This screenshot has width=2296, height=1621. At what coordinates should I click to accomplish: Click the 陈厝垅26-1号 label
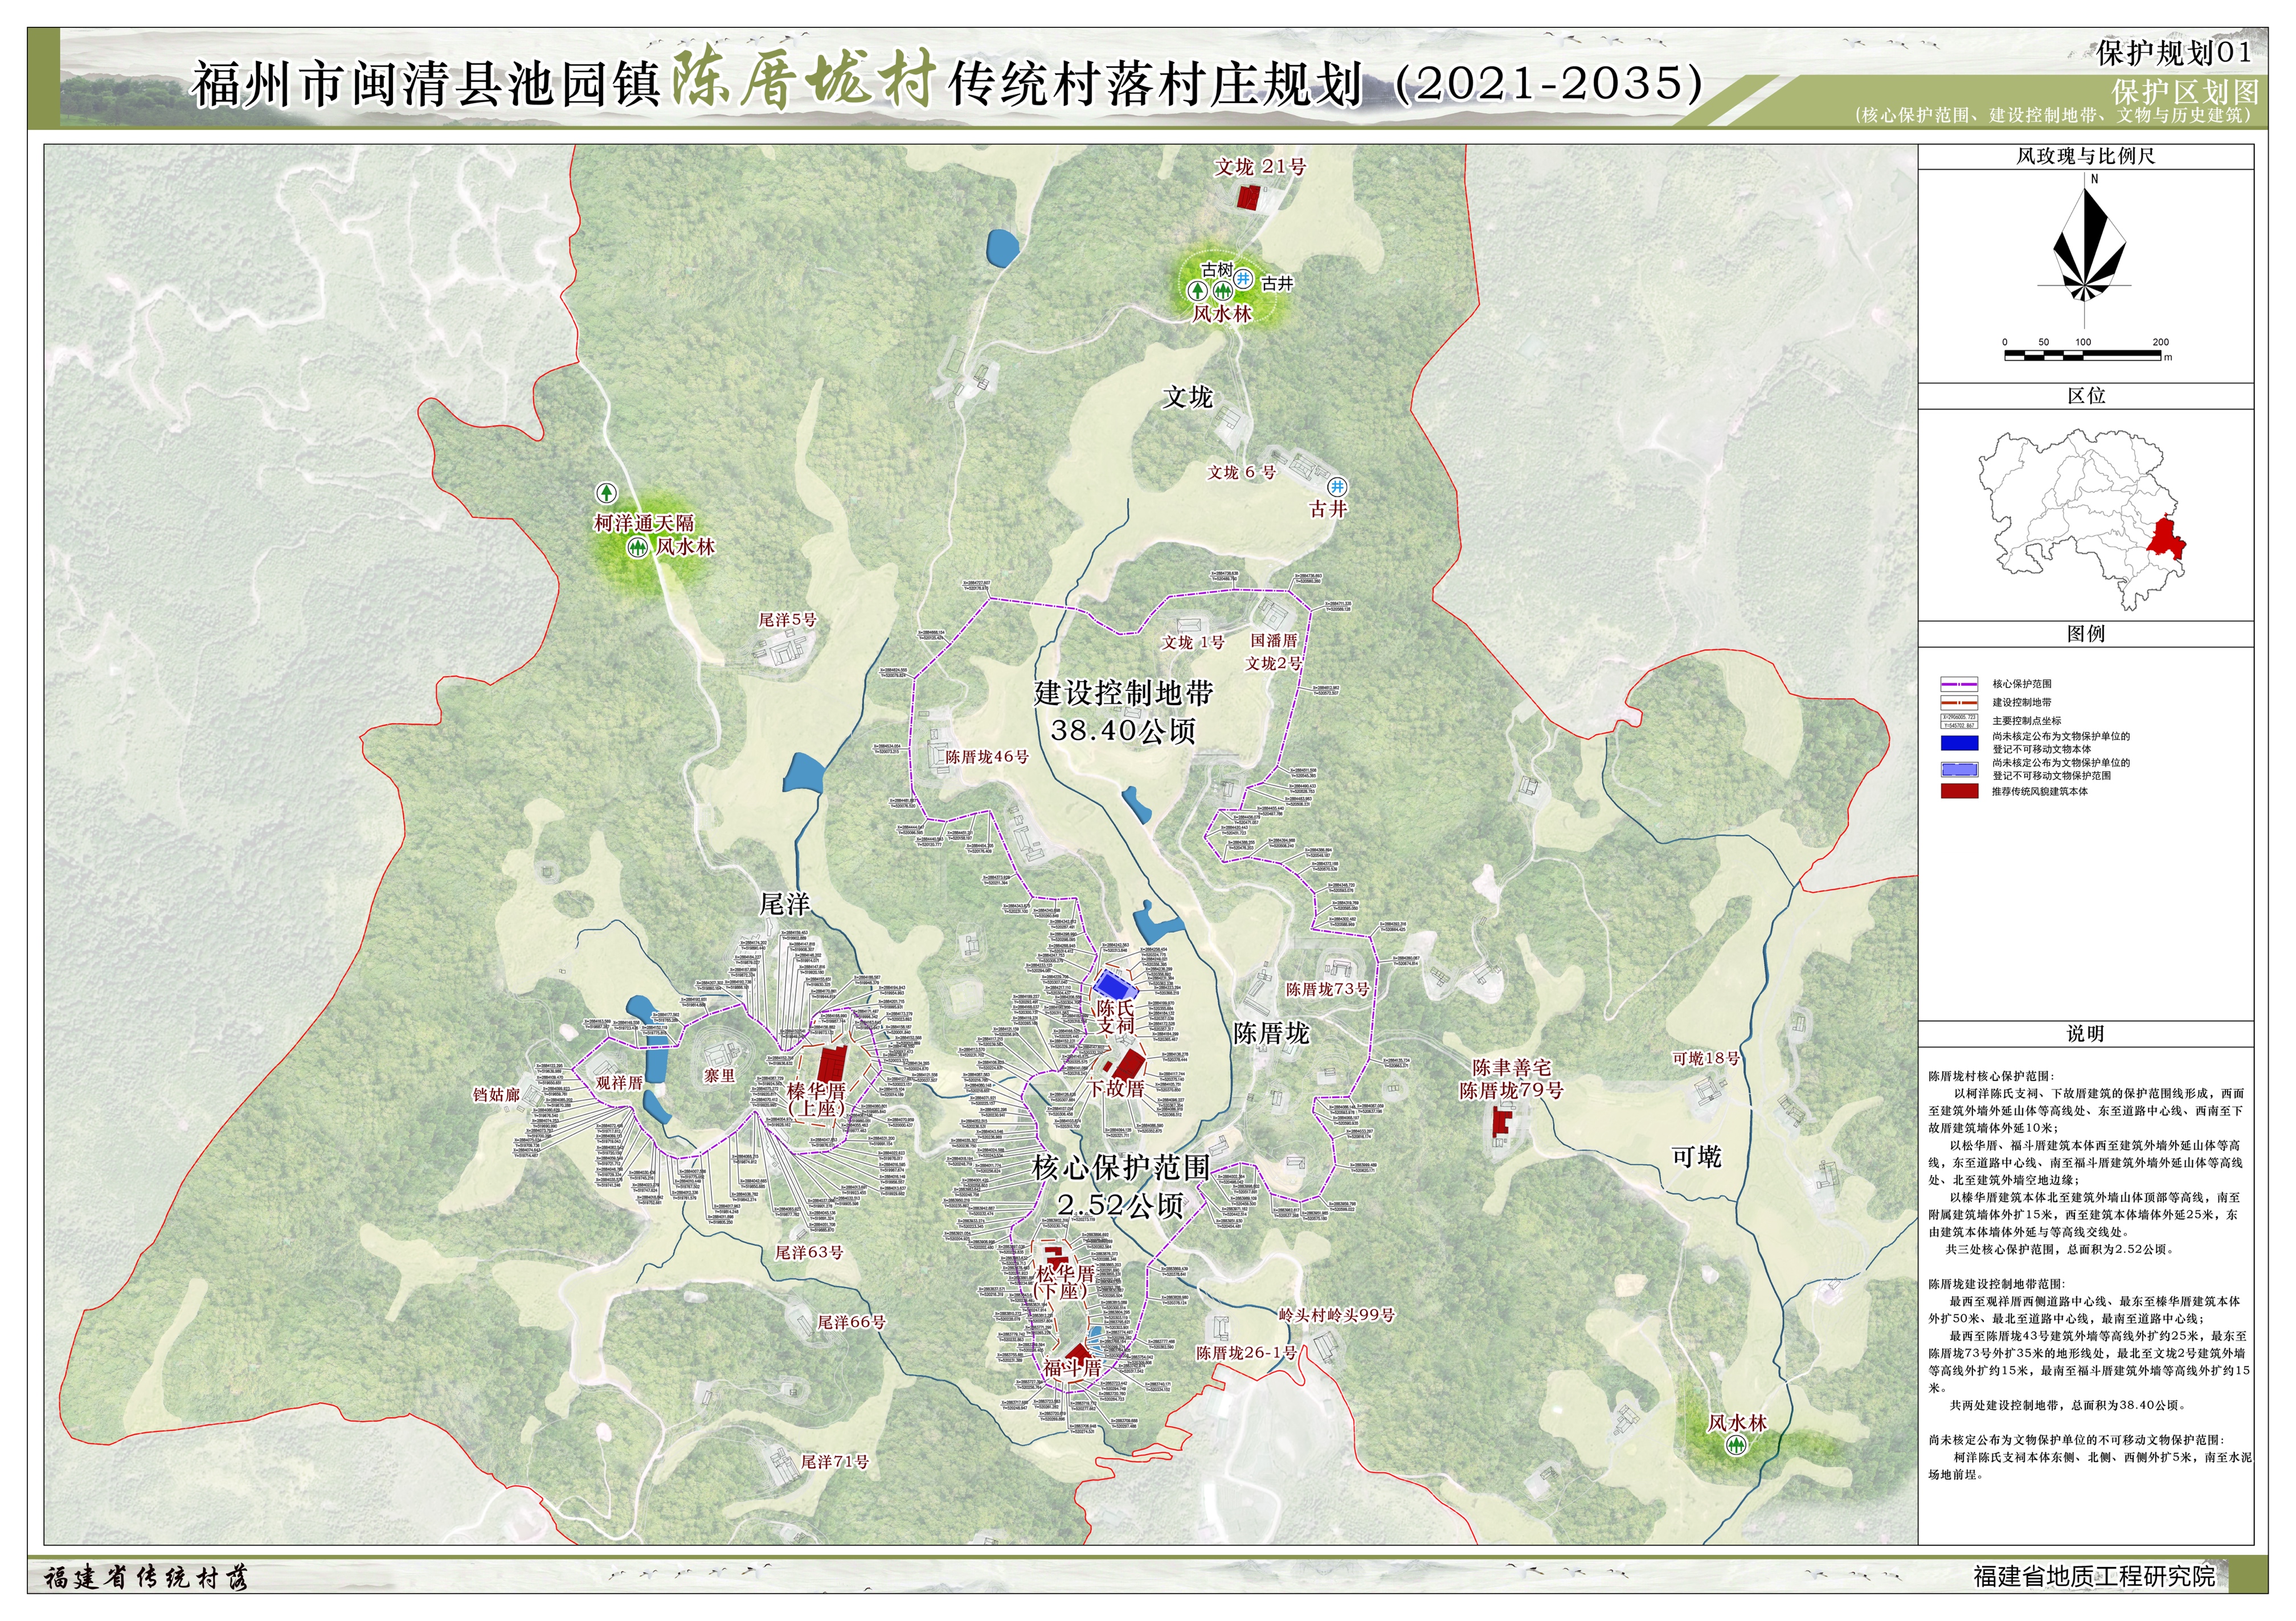point(1247,1353)
